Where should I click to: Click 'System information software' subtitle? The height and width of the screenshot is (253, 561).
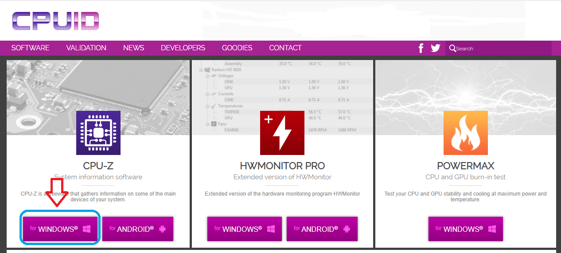click(x=98, y=177)
